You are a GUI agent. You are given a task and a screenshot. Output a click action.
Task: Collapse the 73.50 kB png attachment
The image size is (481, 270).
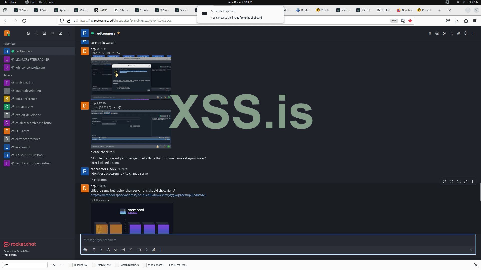coord(113,53)
